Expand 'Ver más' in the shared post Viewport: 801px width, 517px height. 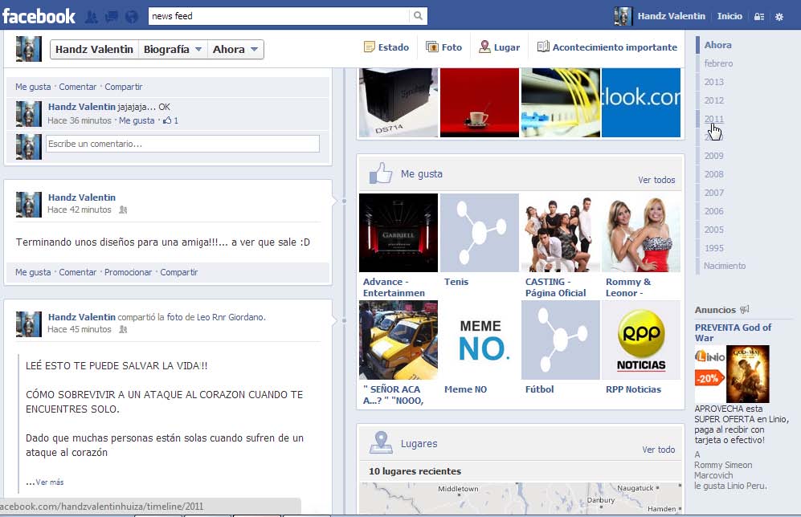49,482
